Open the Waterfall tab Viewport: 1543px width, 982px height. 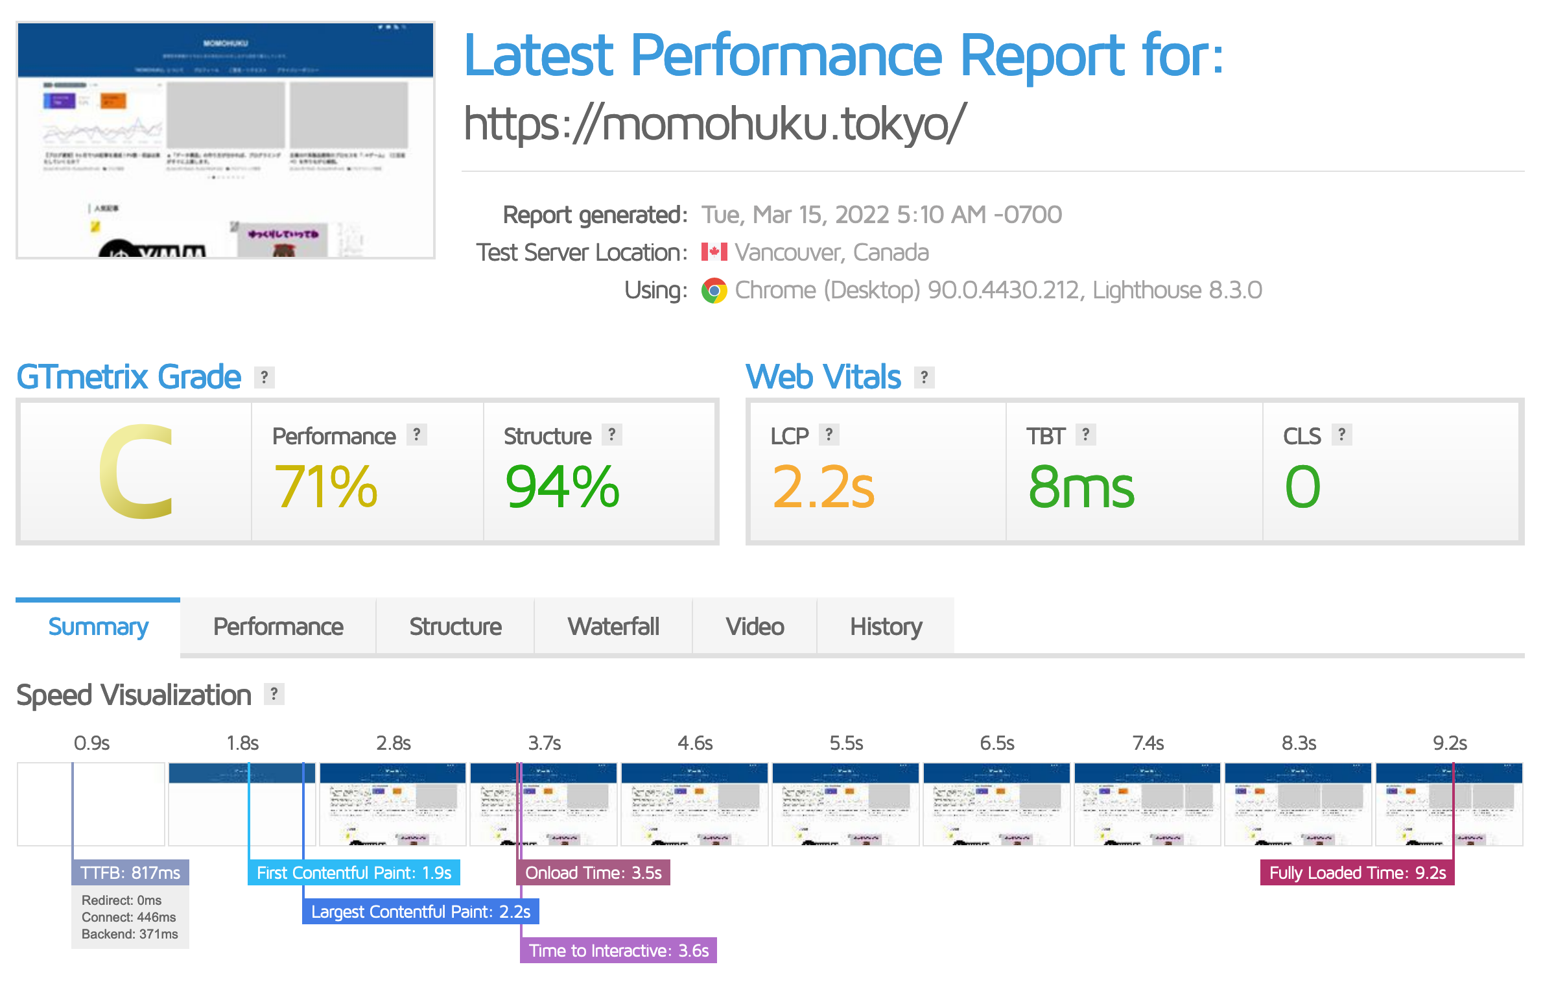pyautogui.click(x=613, y=627)
